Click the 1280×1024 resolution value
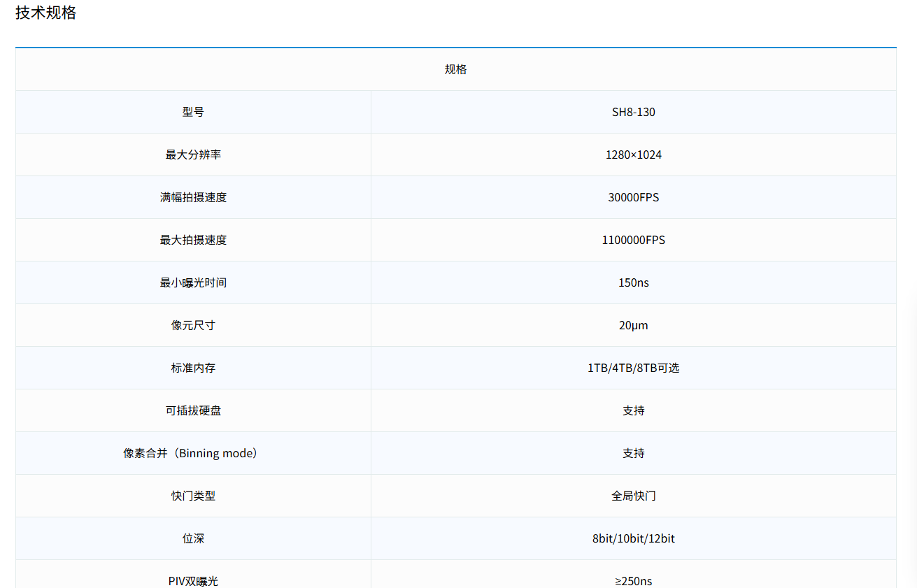The image size is (917, 588). coord(633,155)
